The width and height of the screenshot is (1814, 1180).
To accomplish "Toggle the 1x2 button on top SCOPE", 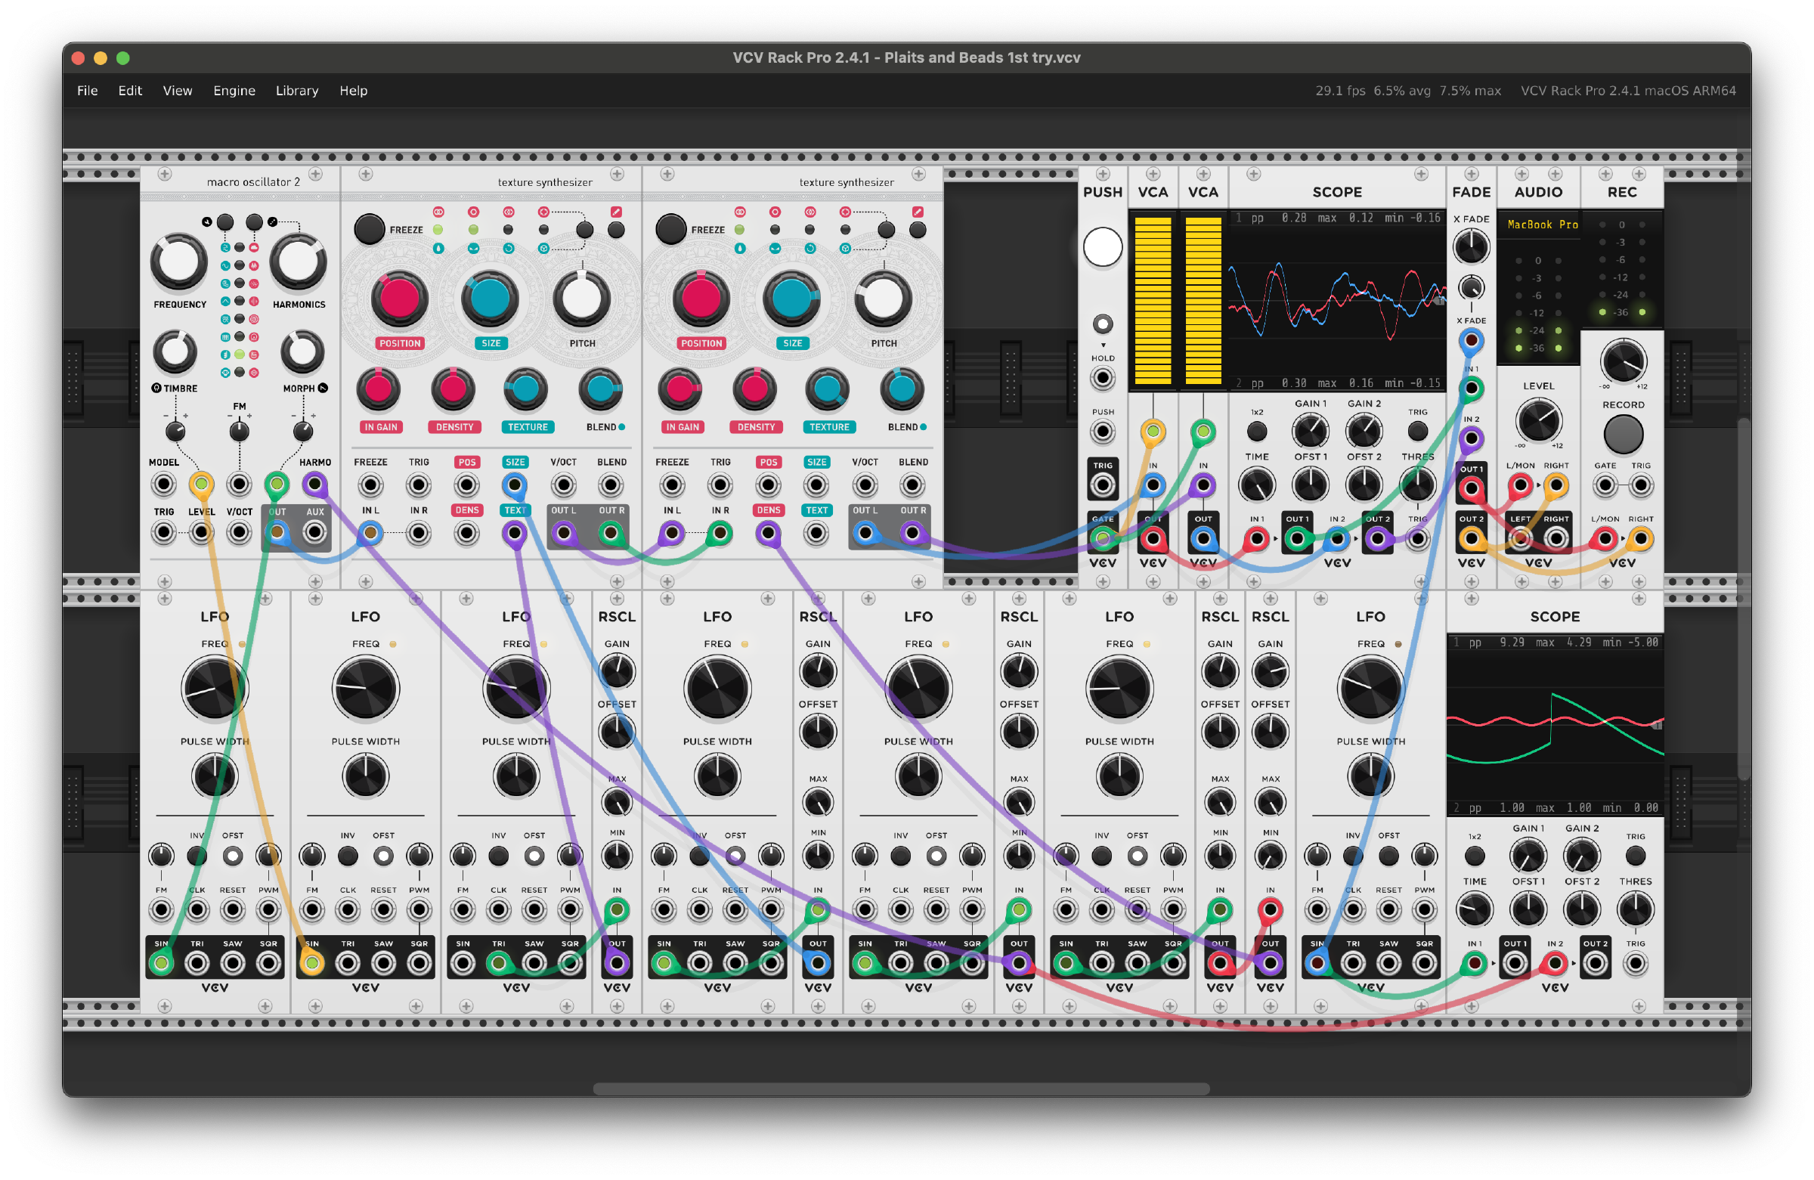I will 1256,432.
